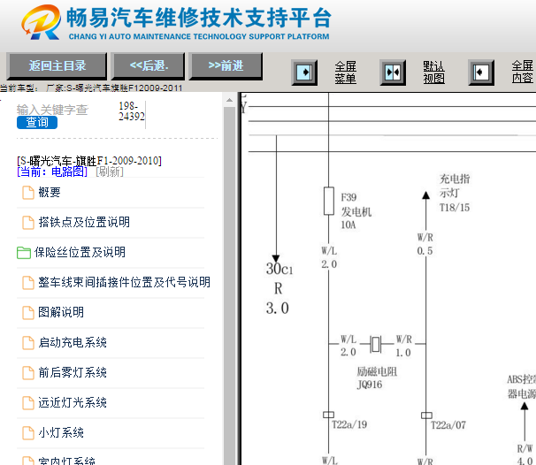536x465 pixels.
Task: Click the page icon beside 图解说明
Action: [x=28, y=313]
